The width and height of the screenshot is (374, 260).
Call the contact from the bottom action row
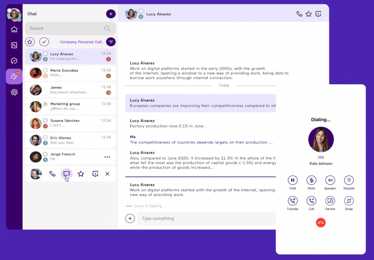pos(52,174)
